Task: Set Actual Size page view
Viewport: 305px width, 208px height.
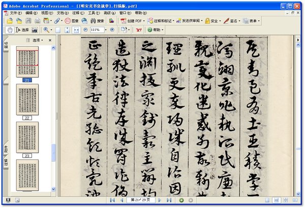Action: click(x=58, y=30)
